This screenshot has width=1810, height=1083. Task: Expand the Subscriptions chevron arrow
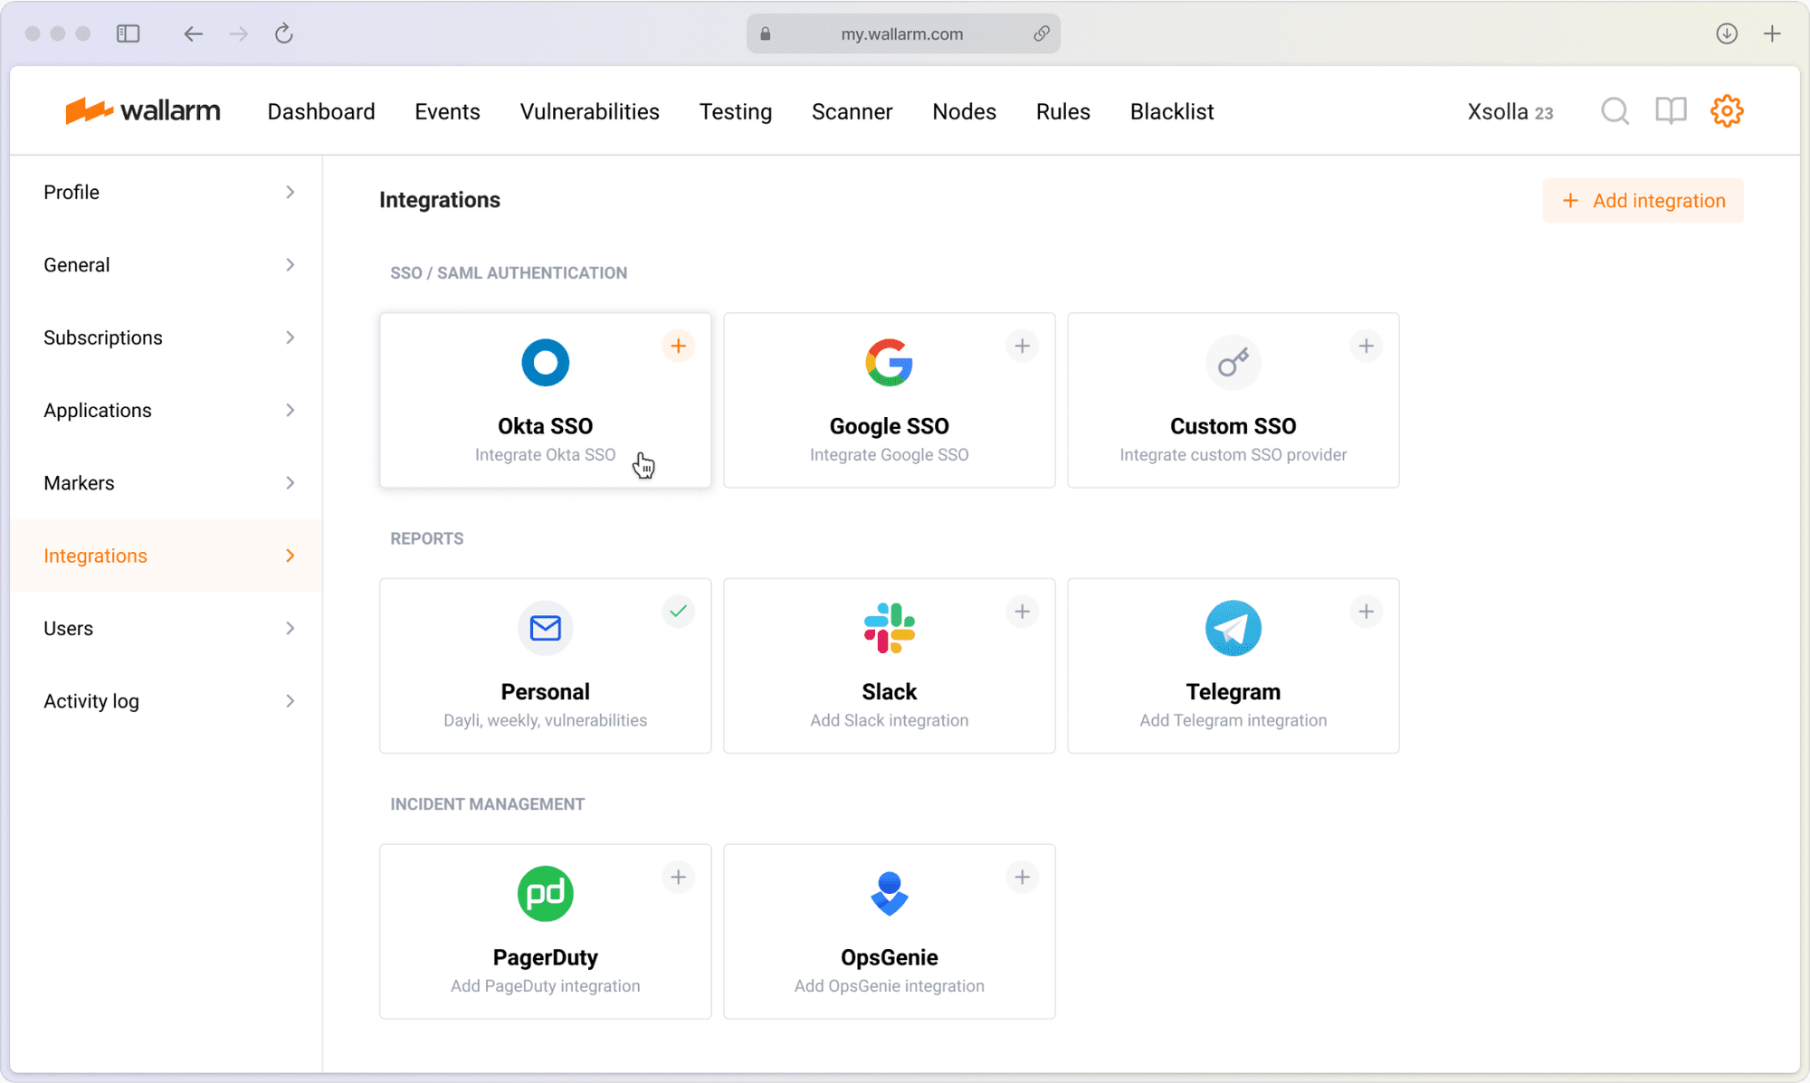pos(290,337)
